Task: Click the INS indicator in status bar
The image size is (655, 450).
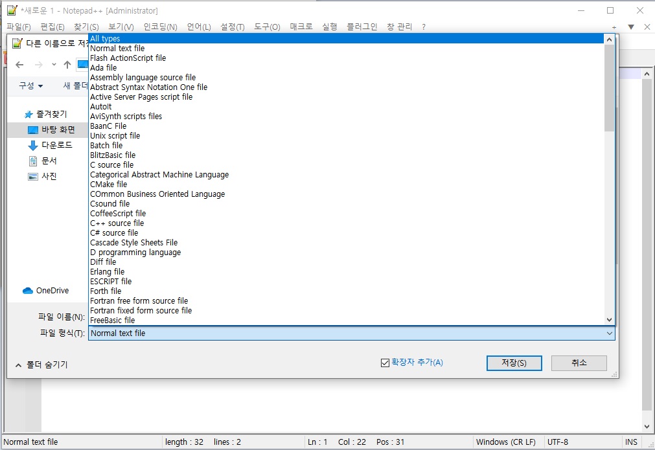Action: coord(631,442)
